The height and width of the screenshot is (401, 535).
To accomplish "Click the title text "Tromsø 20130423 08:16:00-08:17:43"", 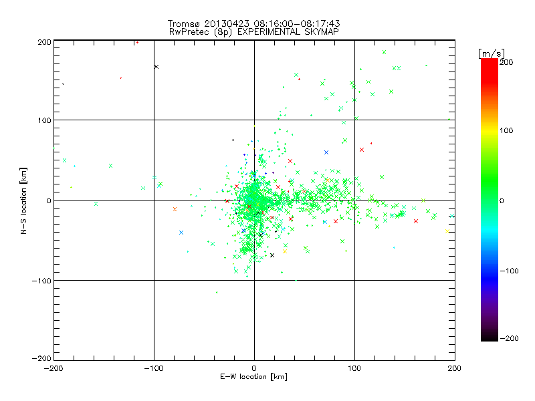I will pos(253,23).
